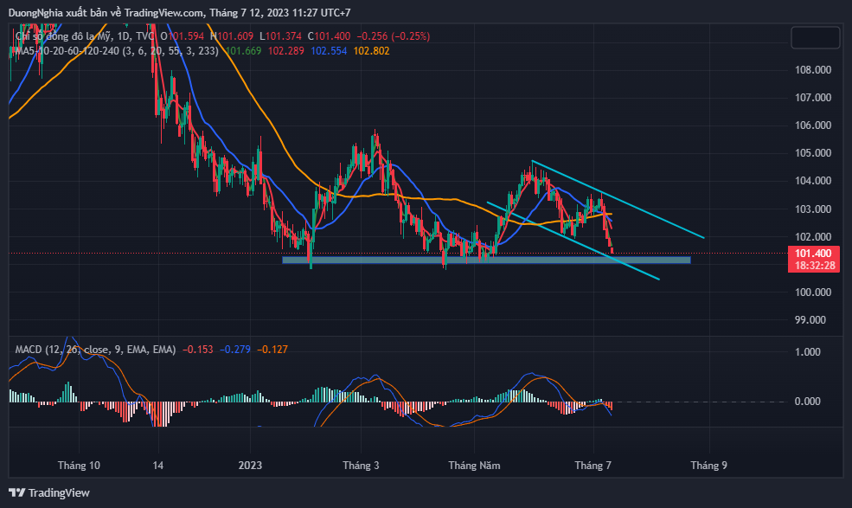Select the open value O101.594
Screen dimensions: 852x508
point(182,36)
